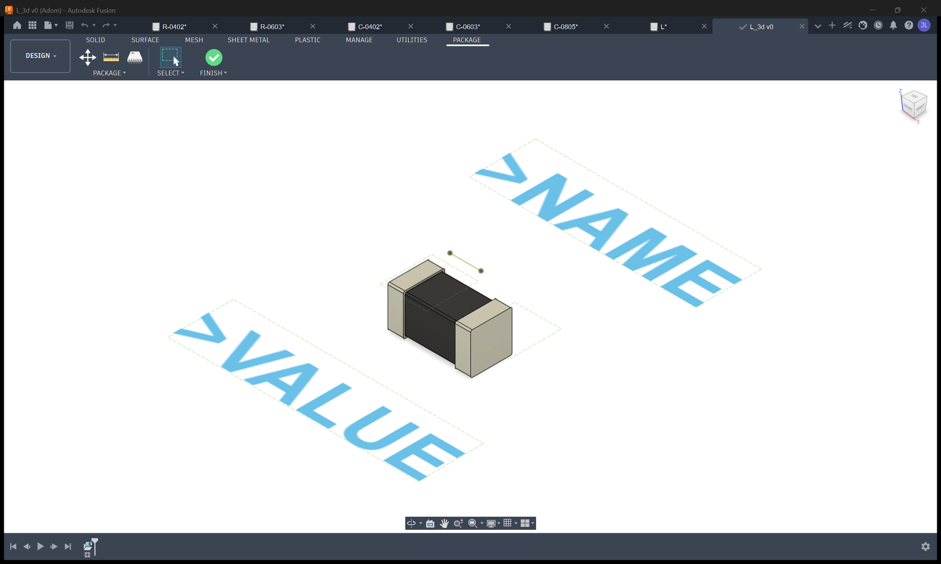The image size is (941, 564).
Task: Open the Job Status clock icon
Action: point(878,25)
